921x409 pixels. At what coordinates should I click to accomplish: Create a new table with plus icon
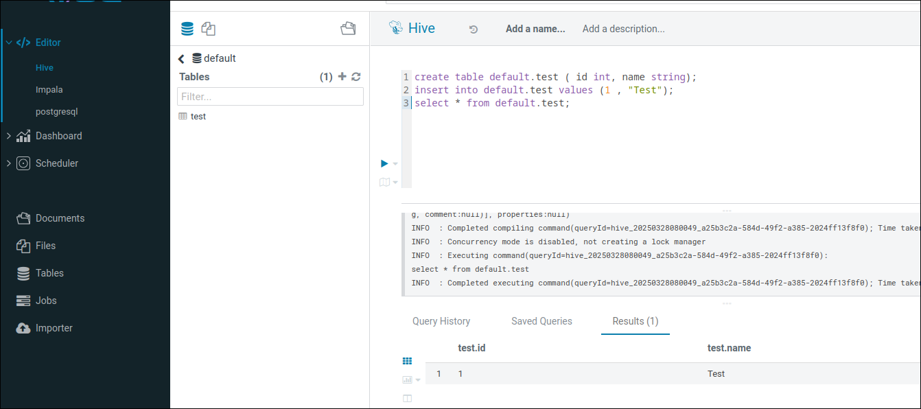[342, 77]
